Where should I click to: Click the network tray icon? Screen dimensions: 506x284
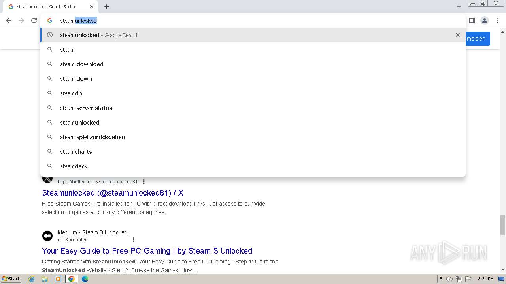click(459, 279)
